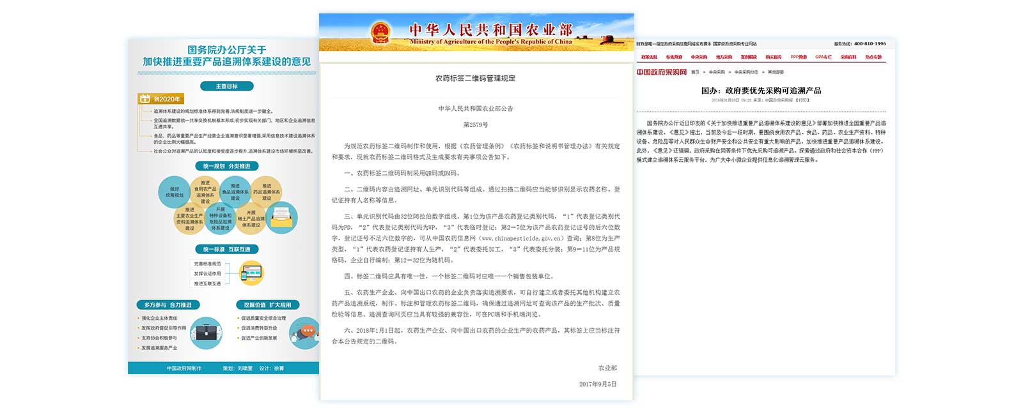
Task: Click the 其他部委 breadcrumb link
Action: click(776, 72)
